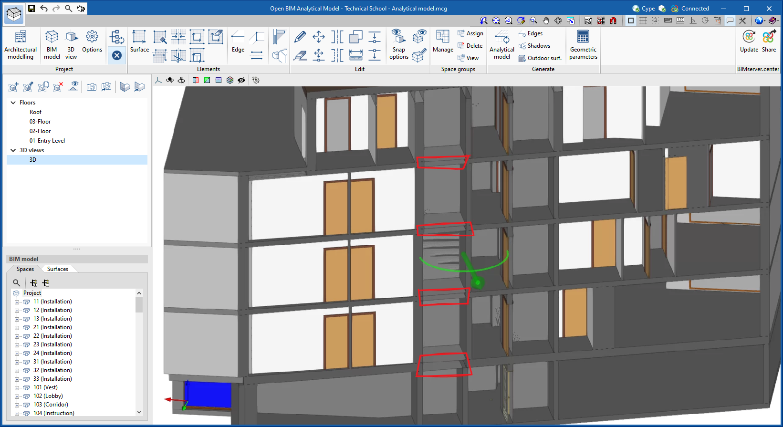Screen dimensions: 783x427
Task: Click Delete in Space groups
Action: [470, 46]
